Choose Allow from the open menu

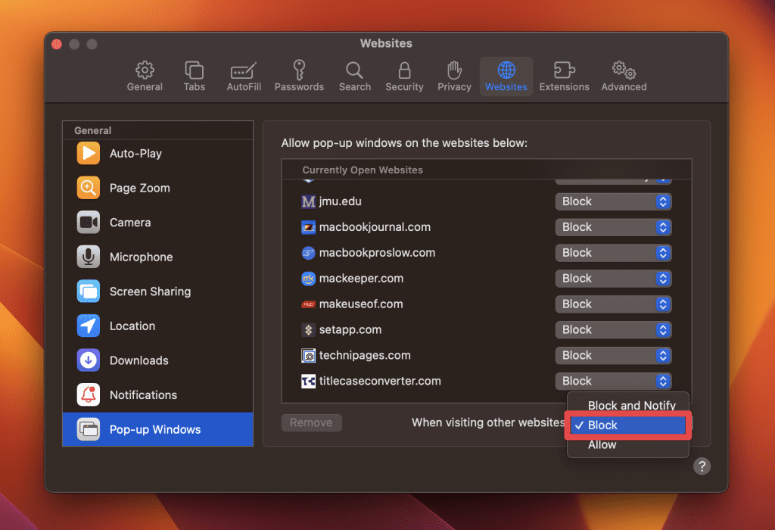[x=602, y=444]
